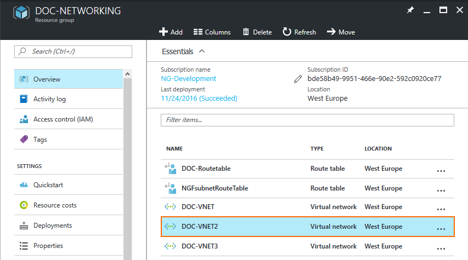Close the DOC-NETWORKING blade

pos(460,10)
